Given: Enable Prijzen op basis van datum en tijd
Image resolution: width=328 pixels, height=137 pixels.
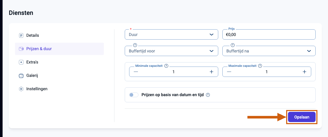Looking at the screenshot, I should click(x=134, y=95).
